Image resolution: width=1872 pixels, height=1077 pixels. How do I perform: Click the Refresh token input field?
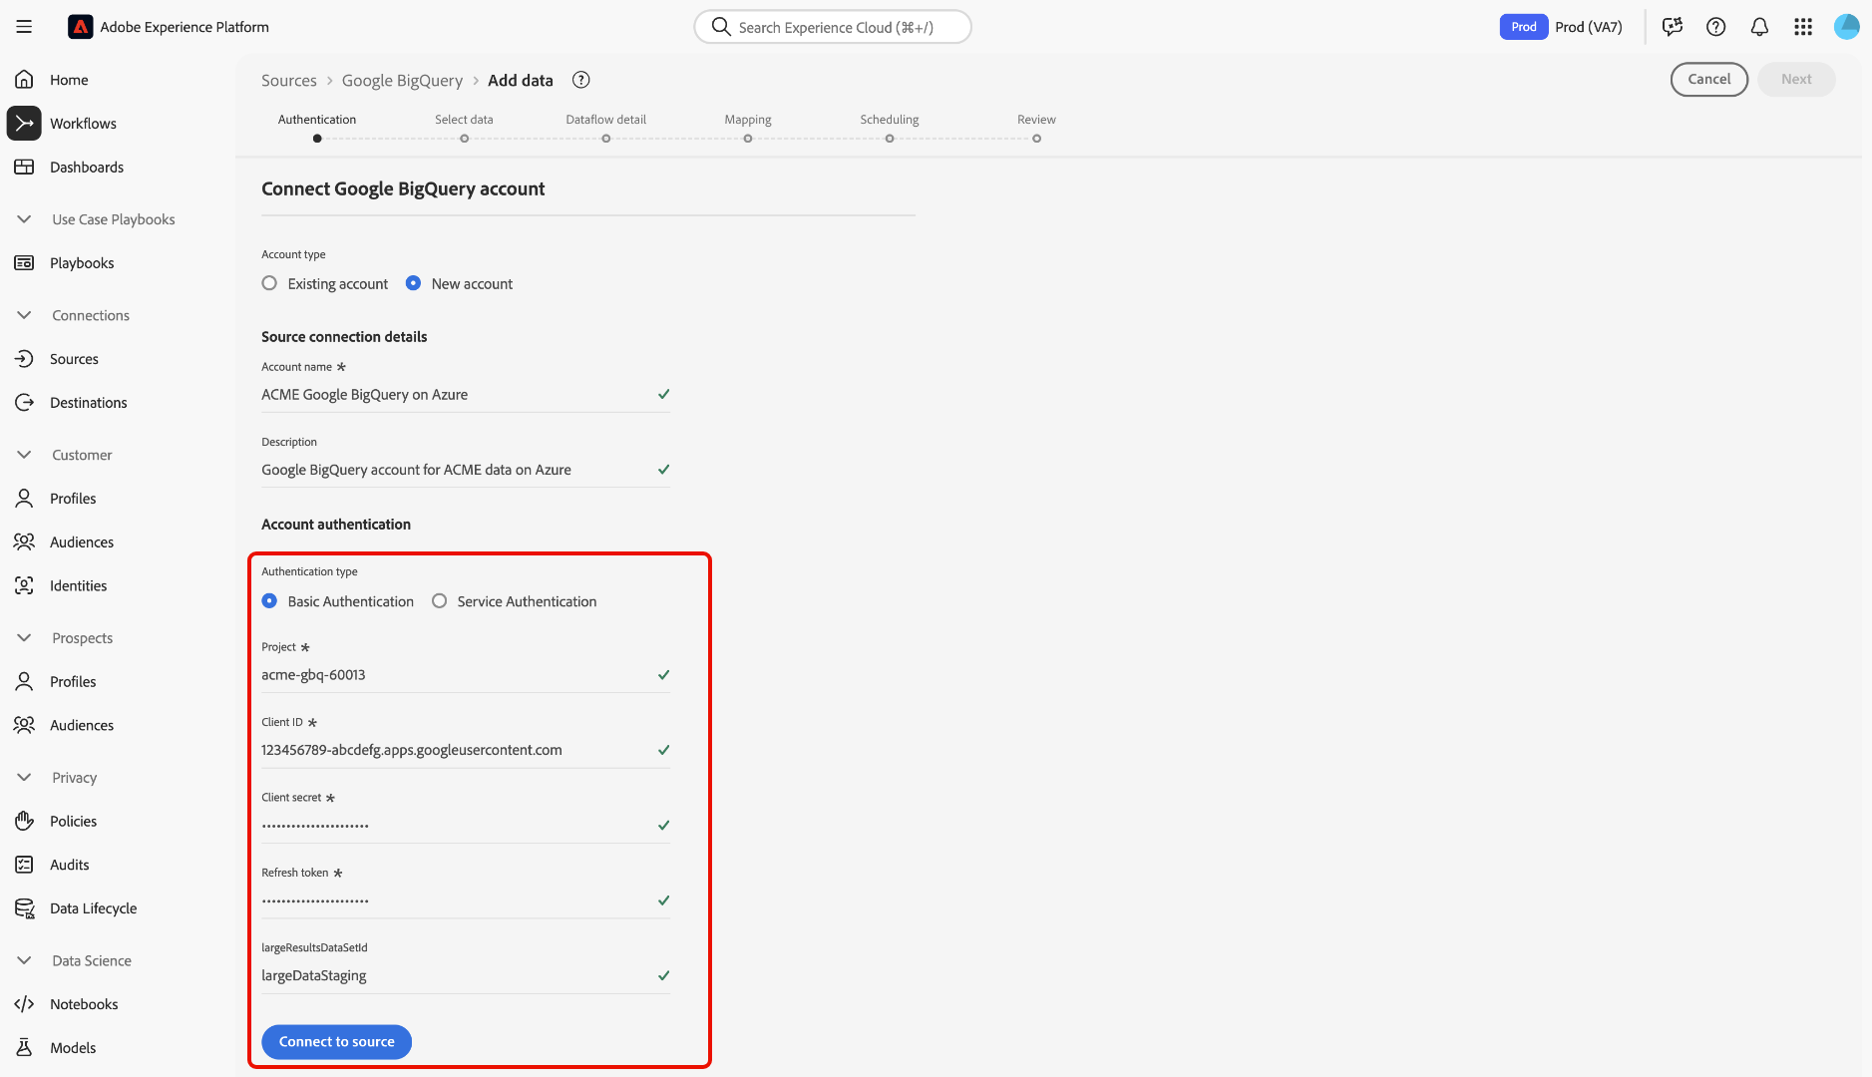pyautogui.click(x=466, y=900)
